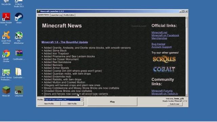Minimize the Minecraft Launcher window
Viewport: 217px width, 122px height.
pos(180,11)
